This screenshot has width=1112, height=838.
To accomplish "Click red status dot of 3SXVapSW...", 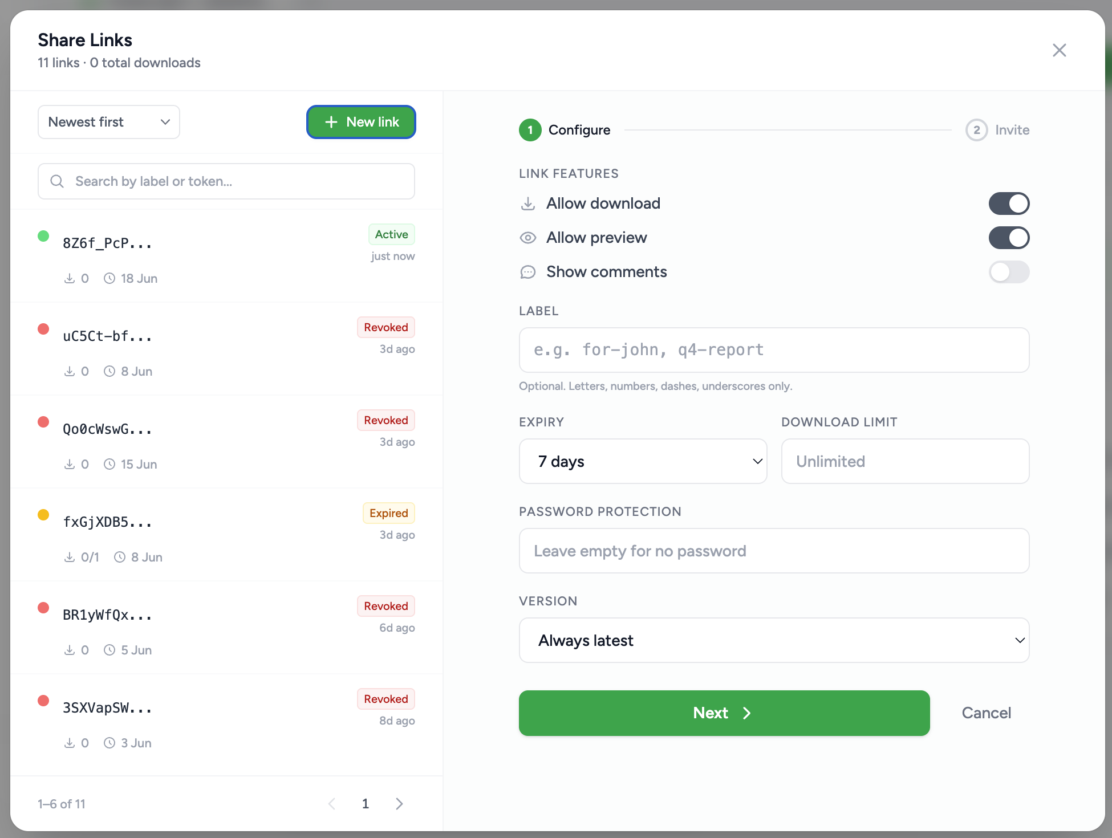I will pos(43,701).
